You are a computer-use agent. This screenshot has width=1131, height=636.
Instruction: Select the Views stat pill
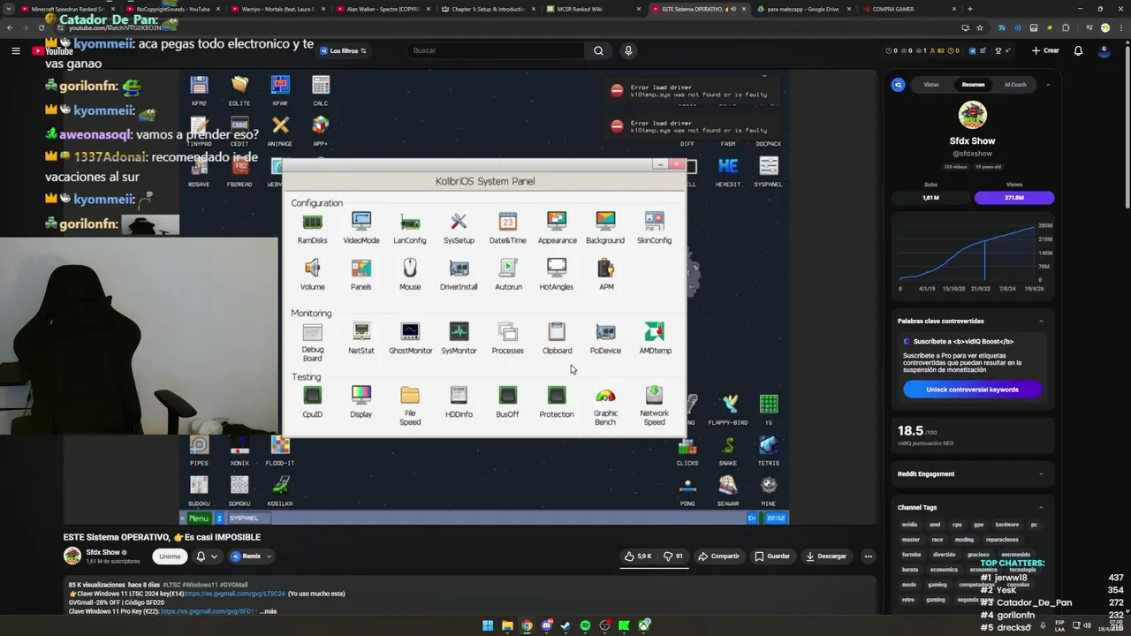click(x=1013, y=198)
